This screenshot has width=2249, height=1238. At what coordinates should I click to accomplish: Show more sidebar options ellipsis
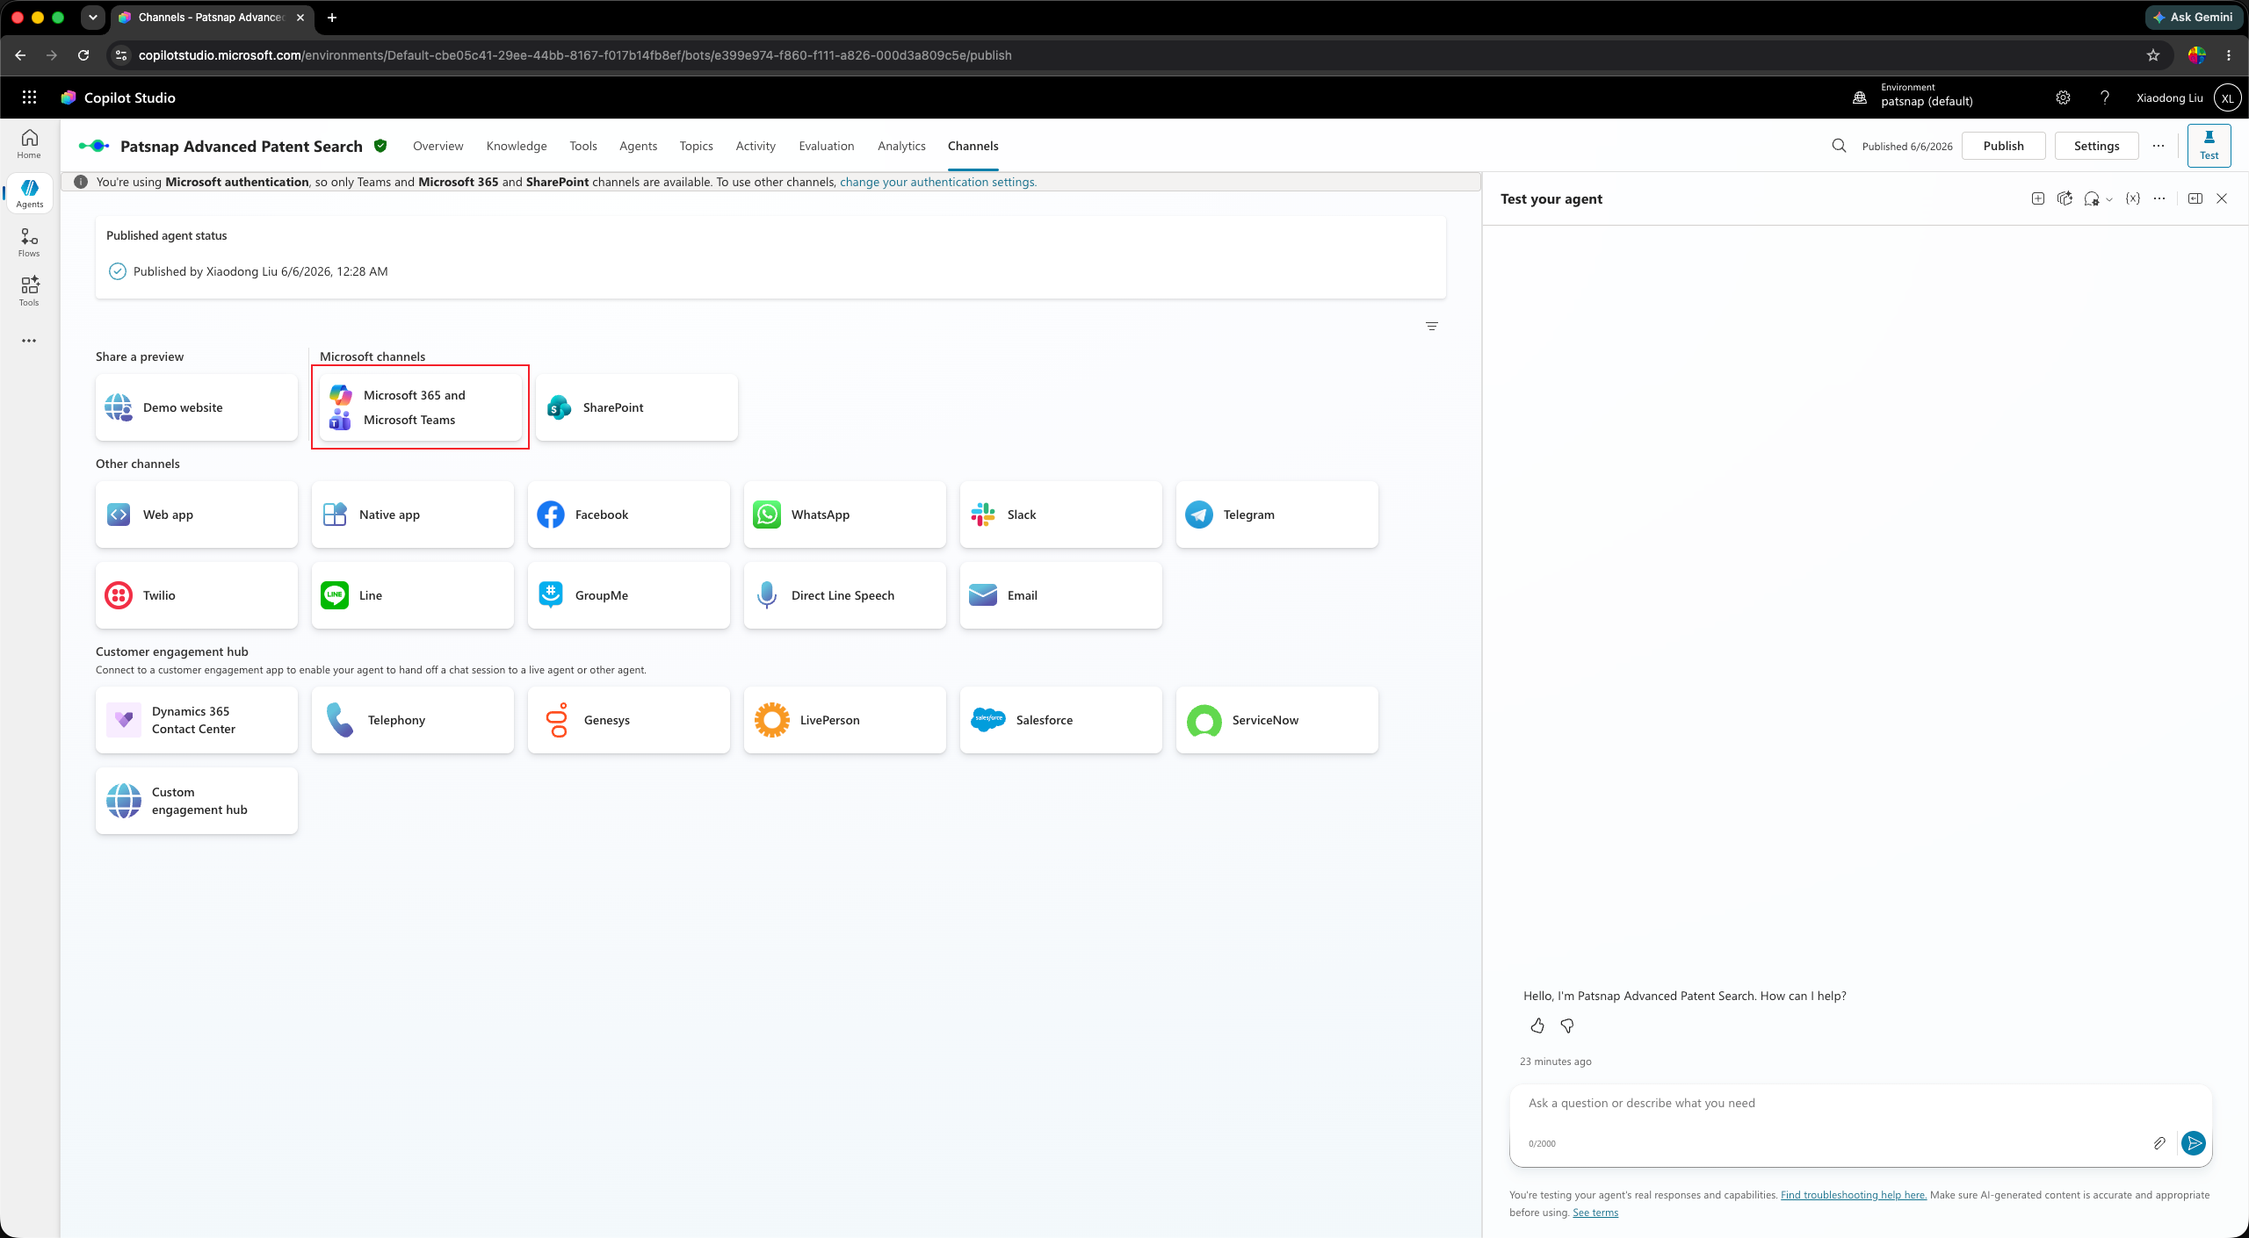coord(29,341)
